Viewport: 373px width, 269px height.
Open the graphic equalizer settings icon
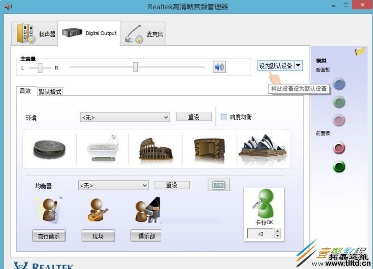click(x=219, y=184)
